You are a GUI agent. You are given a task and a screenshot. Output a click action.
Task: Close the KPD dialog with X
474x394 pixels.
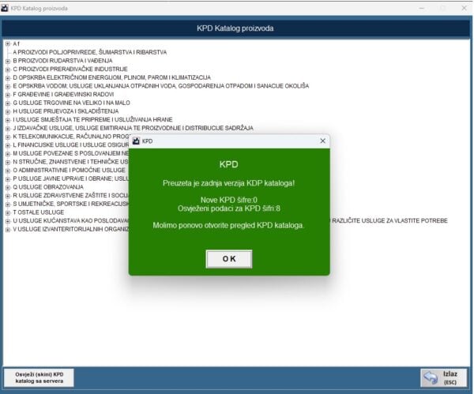click(x=322, y=141)
